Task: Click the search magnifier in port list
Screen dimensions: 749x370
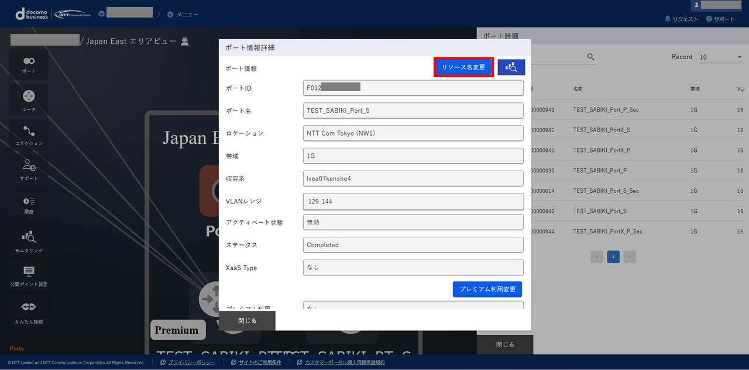Action: coord(590,57)
